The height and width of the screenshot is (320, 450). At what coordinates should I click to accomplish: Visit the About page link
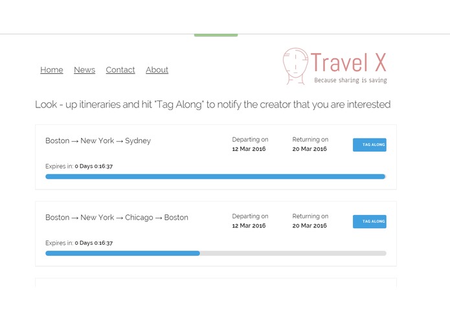(157, 70)
